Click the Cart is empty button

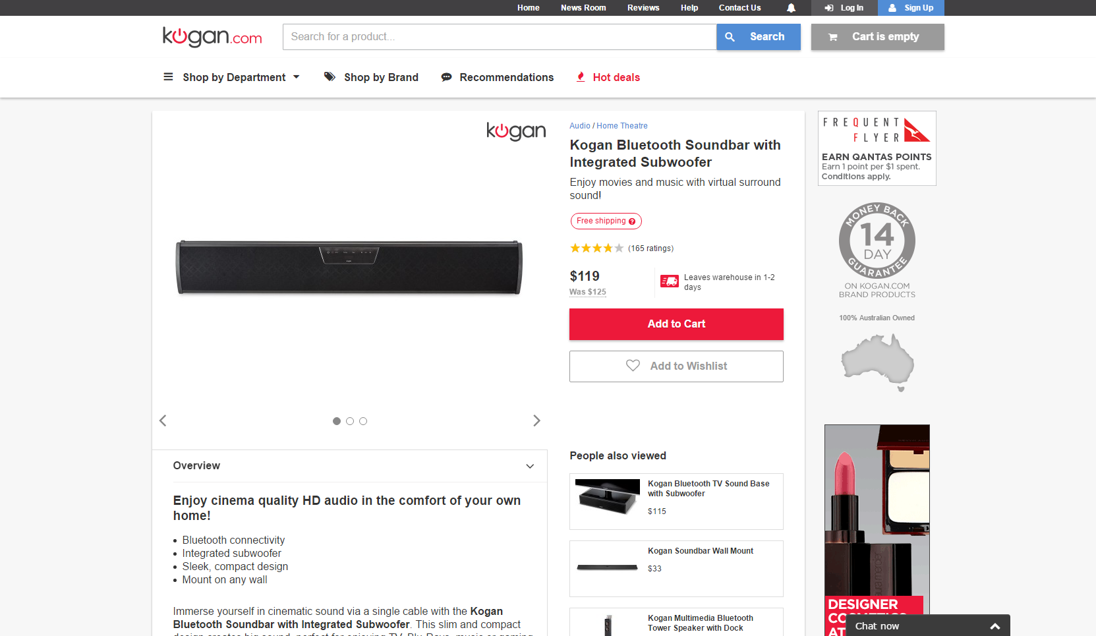pos(878,37)
